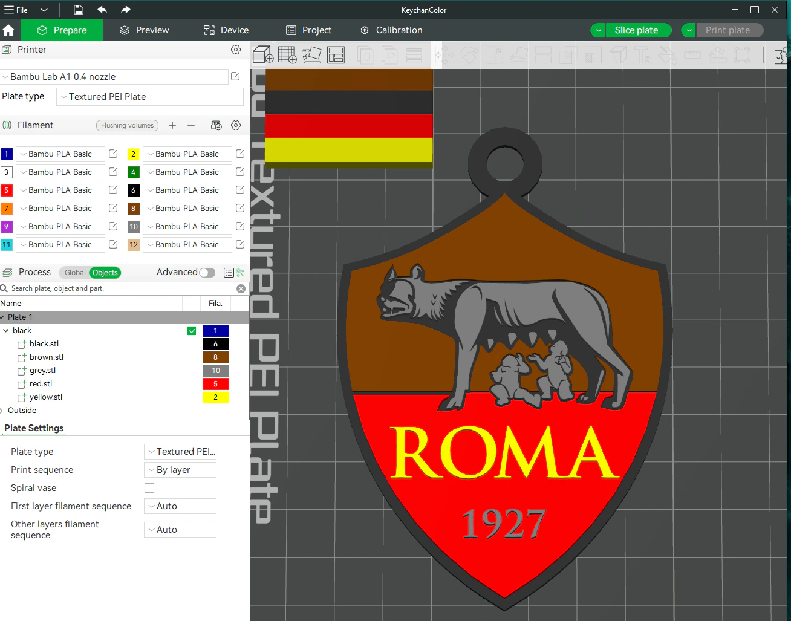Undo the last action
Image resolution: width=791 pixels, height=621 pixels.
(x=102, y=10)
